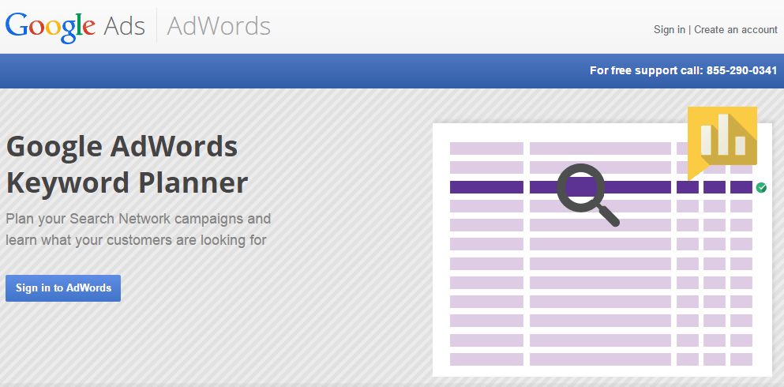
Task: Click the AdWords product title in the header
Action: coord(219,26)
